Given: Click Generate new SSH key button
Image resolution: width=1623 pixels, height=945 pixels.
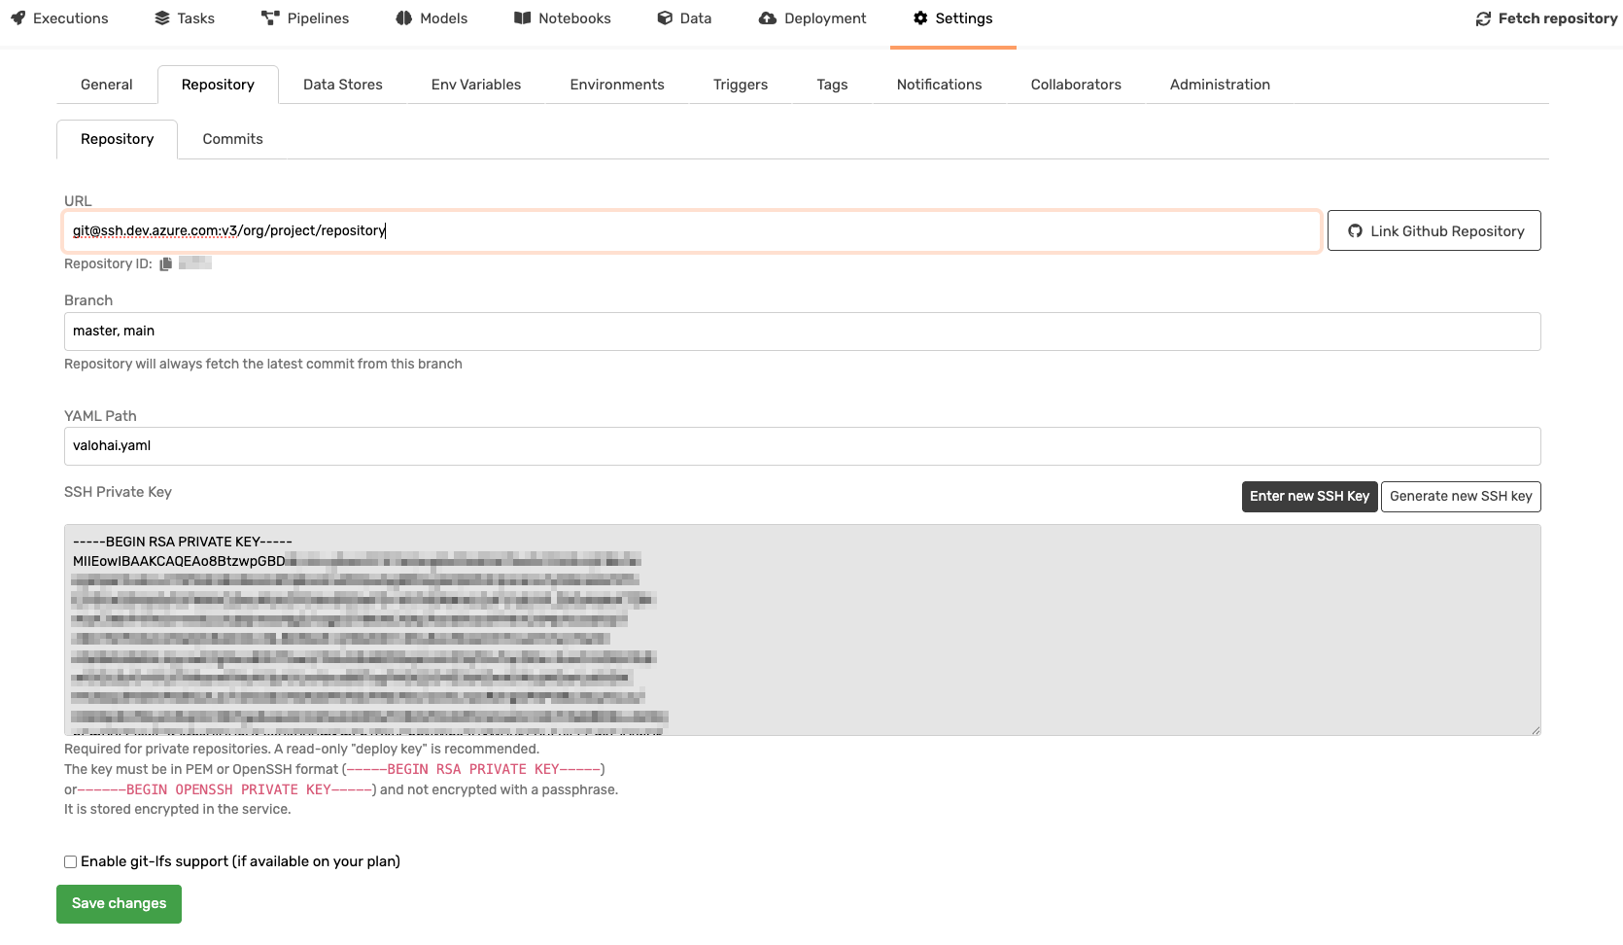Looking at the screenshot, I should tap(1460, 496).
